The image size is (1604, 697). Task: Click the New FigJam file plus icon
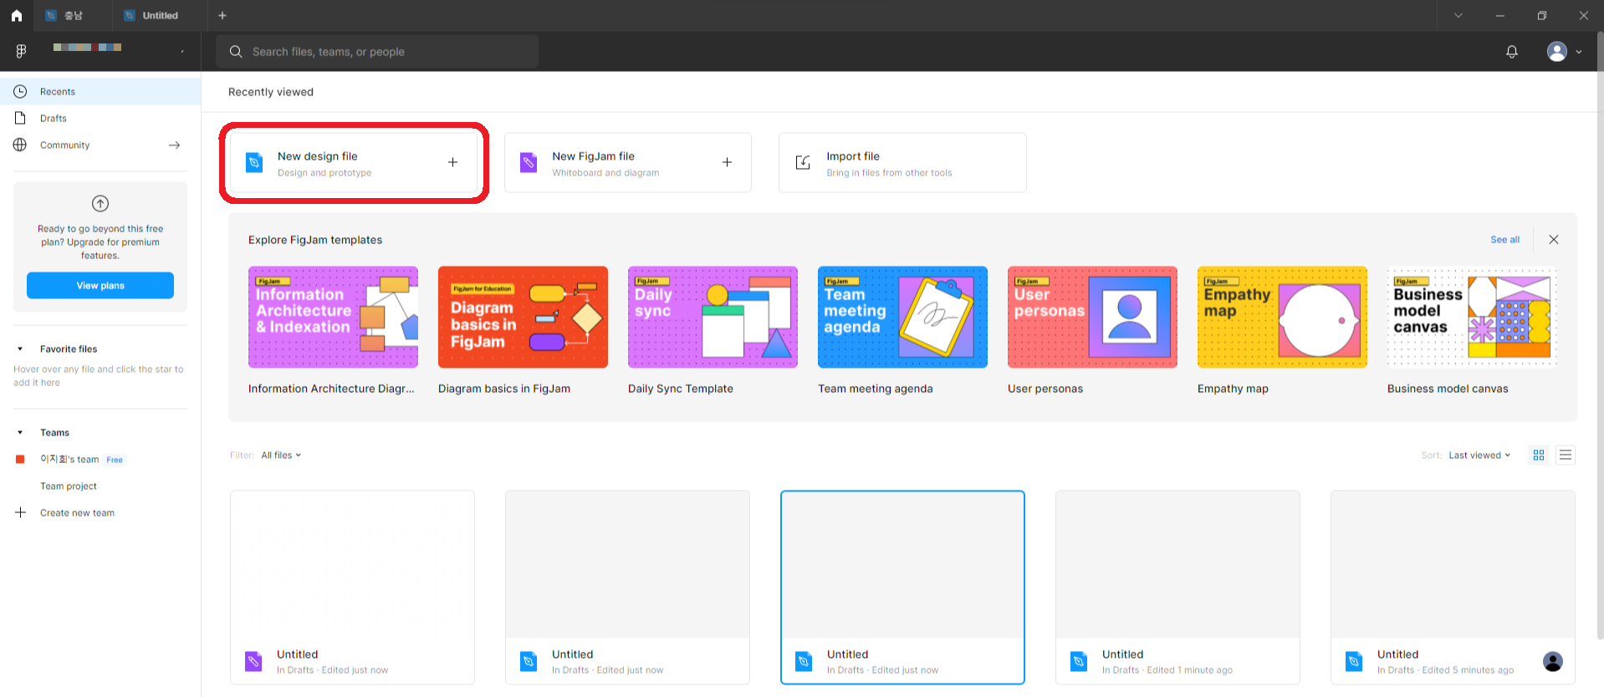click(727, 162)
